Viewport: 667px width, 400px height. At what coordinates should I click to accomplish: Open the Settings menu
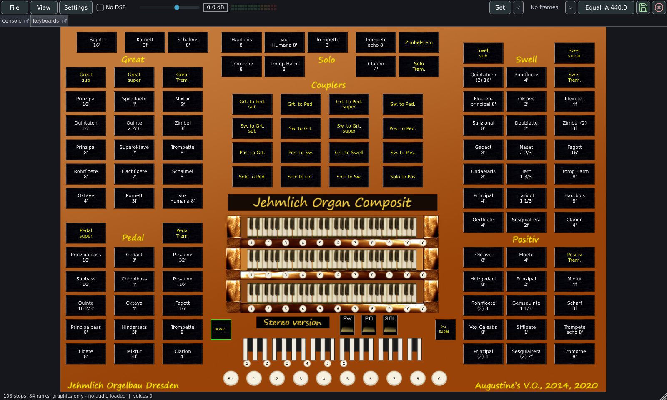76,7
